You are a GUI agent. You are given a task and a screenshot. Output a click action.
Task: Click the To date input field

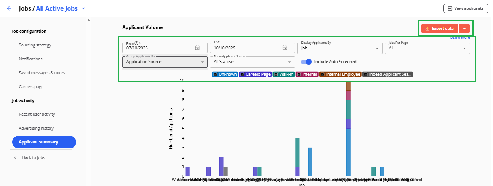(x=252, y=48)
